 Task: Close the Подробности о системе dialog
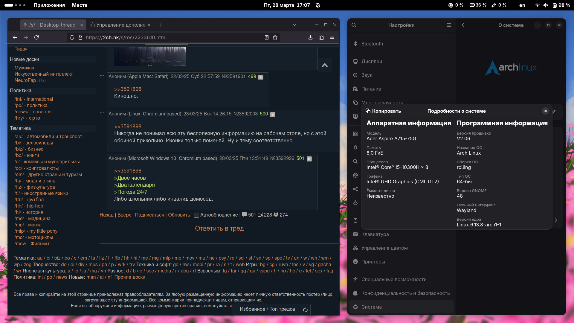pyautogui.click(x=545, y=111)
